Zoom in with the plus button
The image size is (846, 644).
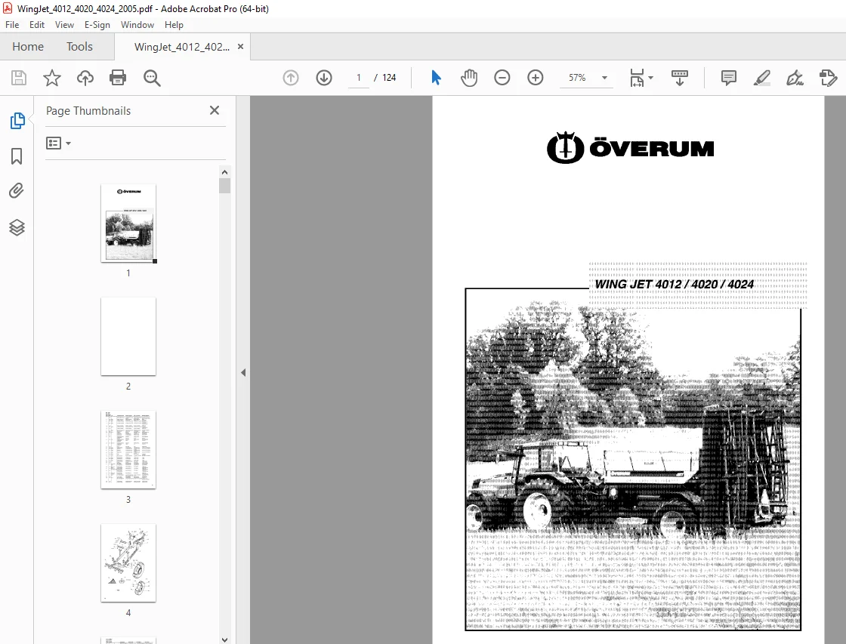536,78
